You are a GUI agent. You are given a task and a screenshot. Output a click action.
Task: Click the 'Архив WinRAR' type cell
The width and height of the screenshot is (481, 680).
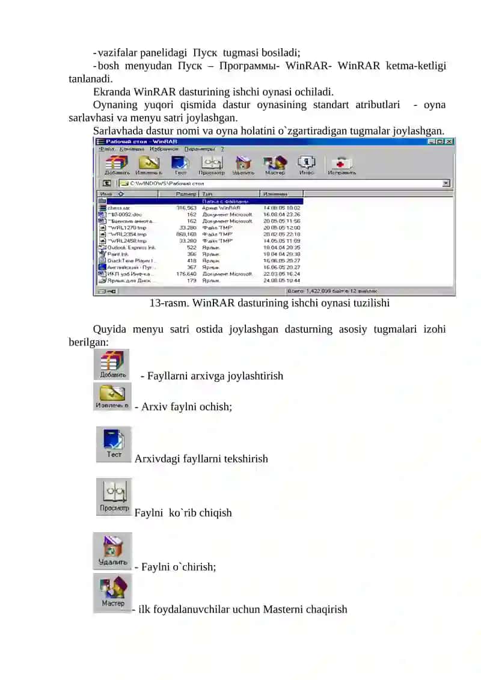221,208
